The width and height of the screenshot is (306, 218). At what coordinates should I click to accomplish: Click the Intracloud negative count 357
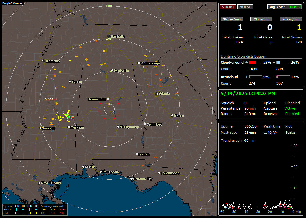(x=279, y=83)
